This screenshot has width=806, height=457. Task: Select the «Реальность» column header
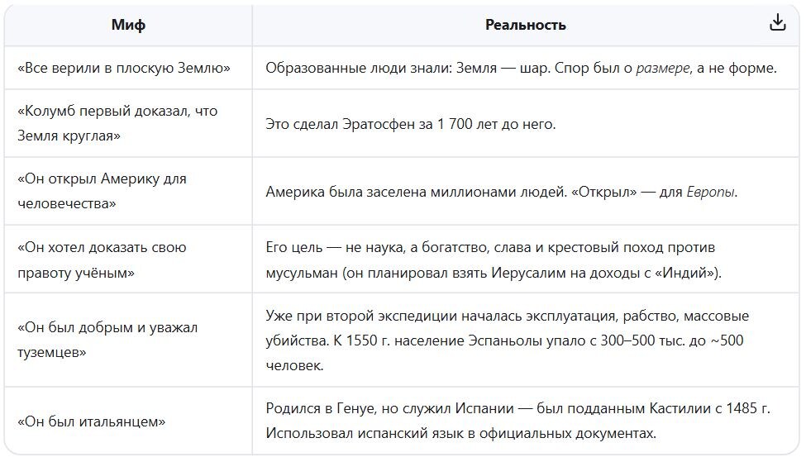(525, 25)
